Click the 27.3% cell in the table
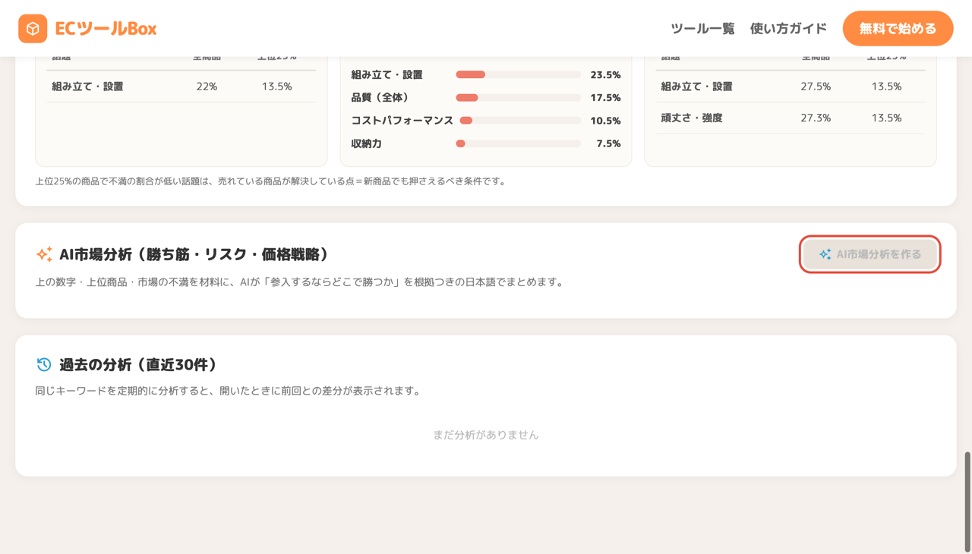This screenshot has height=554, width=972. [x=816, y=118]
